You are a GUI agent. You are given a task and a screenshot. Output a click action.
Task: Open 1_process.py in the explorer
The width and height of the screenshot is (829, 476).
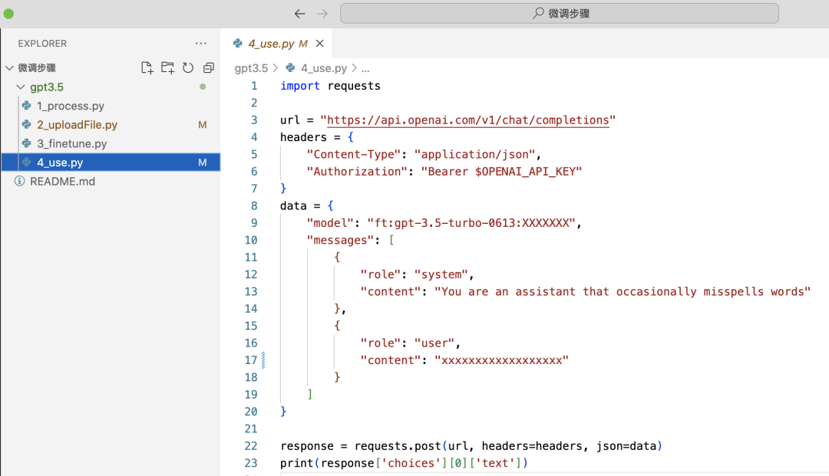click(71, 106)
